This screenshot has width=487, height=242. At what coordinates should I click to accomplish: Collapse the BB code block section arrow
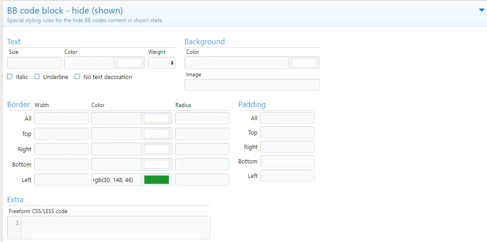[481, 10]
